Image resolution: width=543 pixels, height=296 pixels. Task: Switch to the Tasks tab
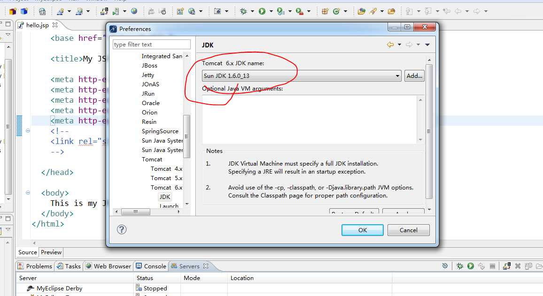coord(69,266)
